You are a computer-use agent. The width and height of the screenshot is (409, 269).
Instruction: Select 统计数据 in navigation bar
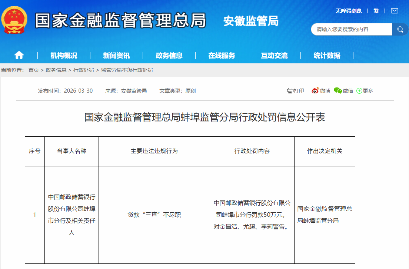pos(327,56)
